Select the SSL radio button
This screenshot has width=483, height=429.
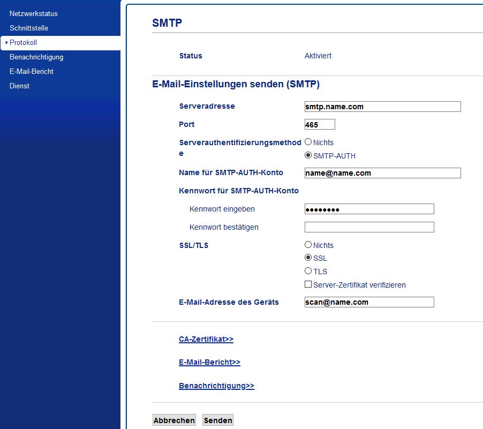pyautogui.click(x=308, y=257)
